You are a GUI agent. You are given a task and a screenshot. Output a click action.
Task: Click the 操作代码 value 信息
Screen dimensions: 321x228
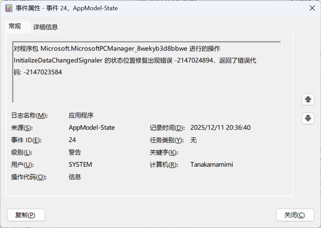(x=75, y=177)
